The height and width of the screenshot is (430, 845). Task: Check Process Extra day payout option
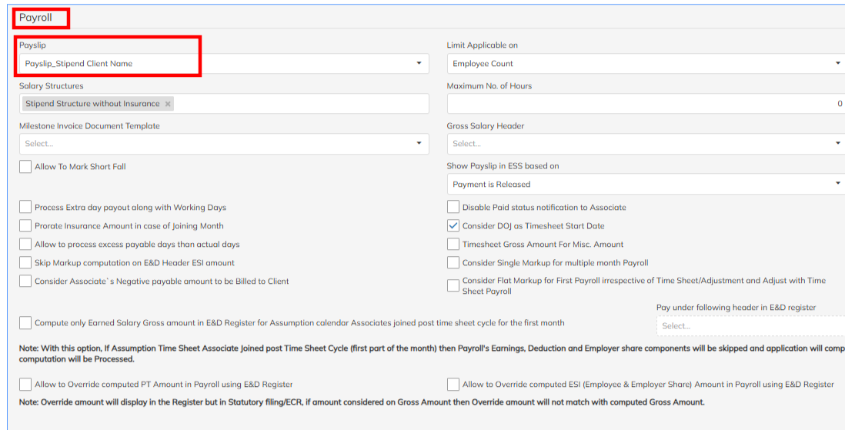tap(26, 208)
